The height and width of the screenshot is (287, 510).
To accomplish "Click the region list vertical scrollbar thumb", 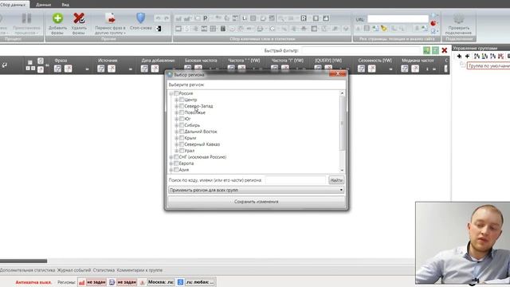I will point(342,123).
